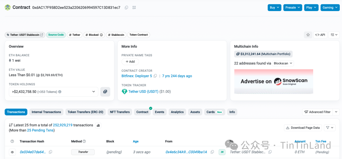Click the Tether: USDT Stablecoin tag

coord(25,35)
